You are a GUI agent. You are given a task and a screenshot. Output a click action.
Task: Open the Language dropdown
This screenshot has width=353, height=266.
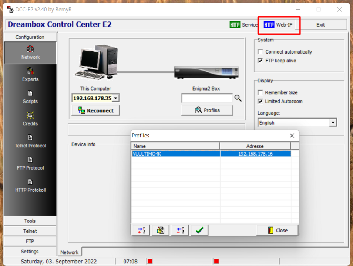coord(333,122)
